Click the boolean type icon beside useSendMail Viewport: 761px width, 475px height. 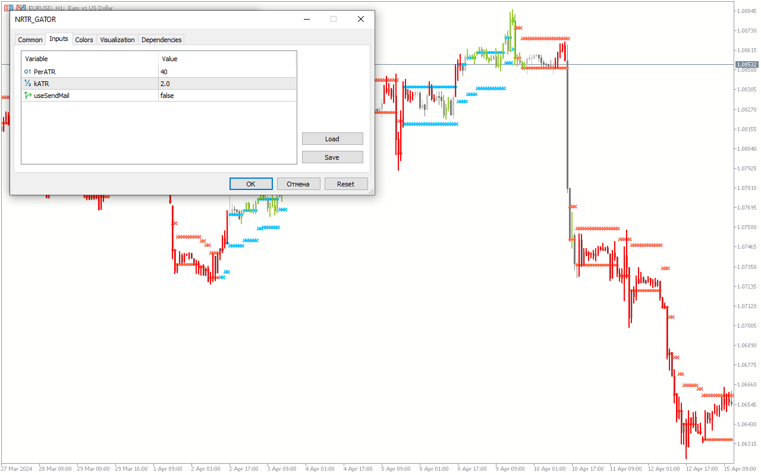[x=27, y=96]
